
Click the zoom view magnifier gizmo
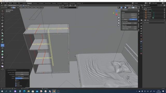point(119,18)
